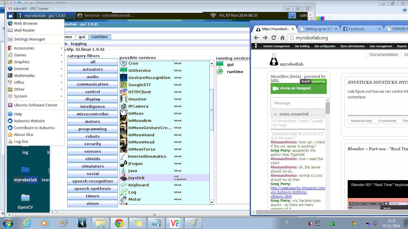Open the myrobotlab desktop folder
The height and width of the screenshot is (229, 408).
click(x=25, y=174)
